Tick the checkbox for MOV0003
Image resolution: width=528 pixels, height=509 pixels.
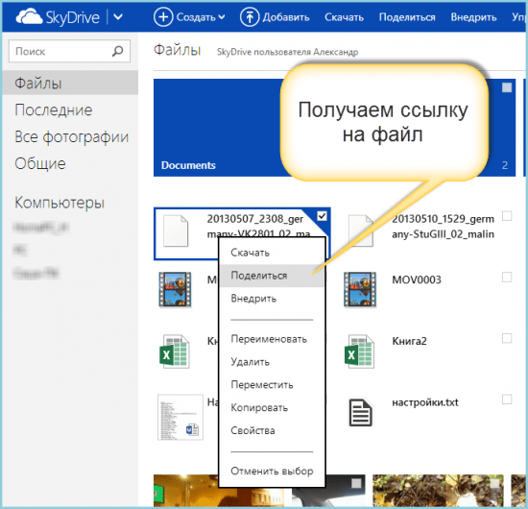[507, 277]
